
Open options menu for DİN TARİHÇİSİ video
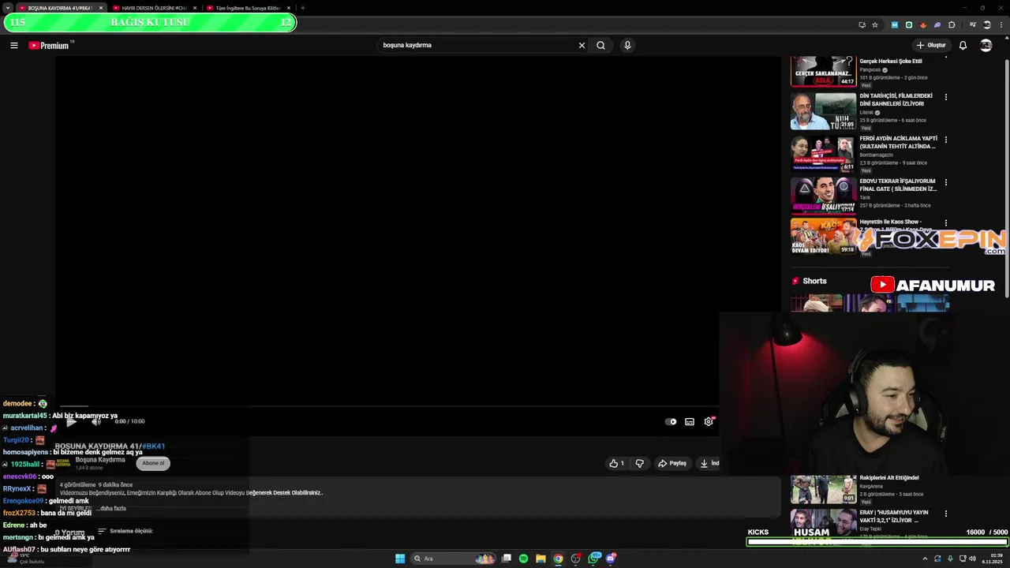(x=946, y=97)
